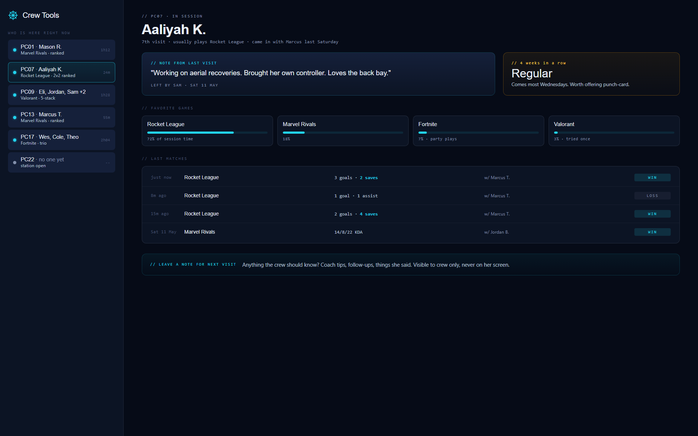Screen dimensions: 698x436
Task: Open the '15m ago' Rocket League match
Action: point(411,214)
